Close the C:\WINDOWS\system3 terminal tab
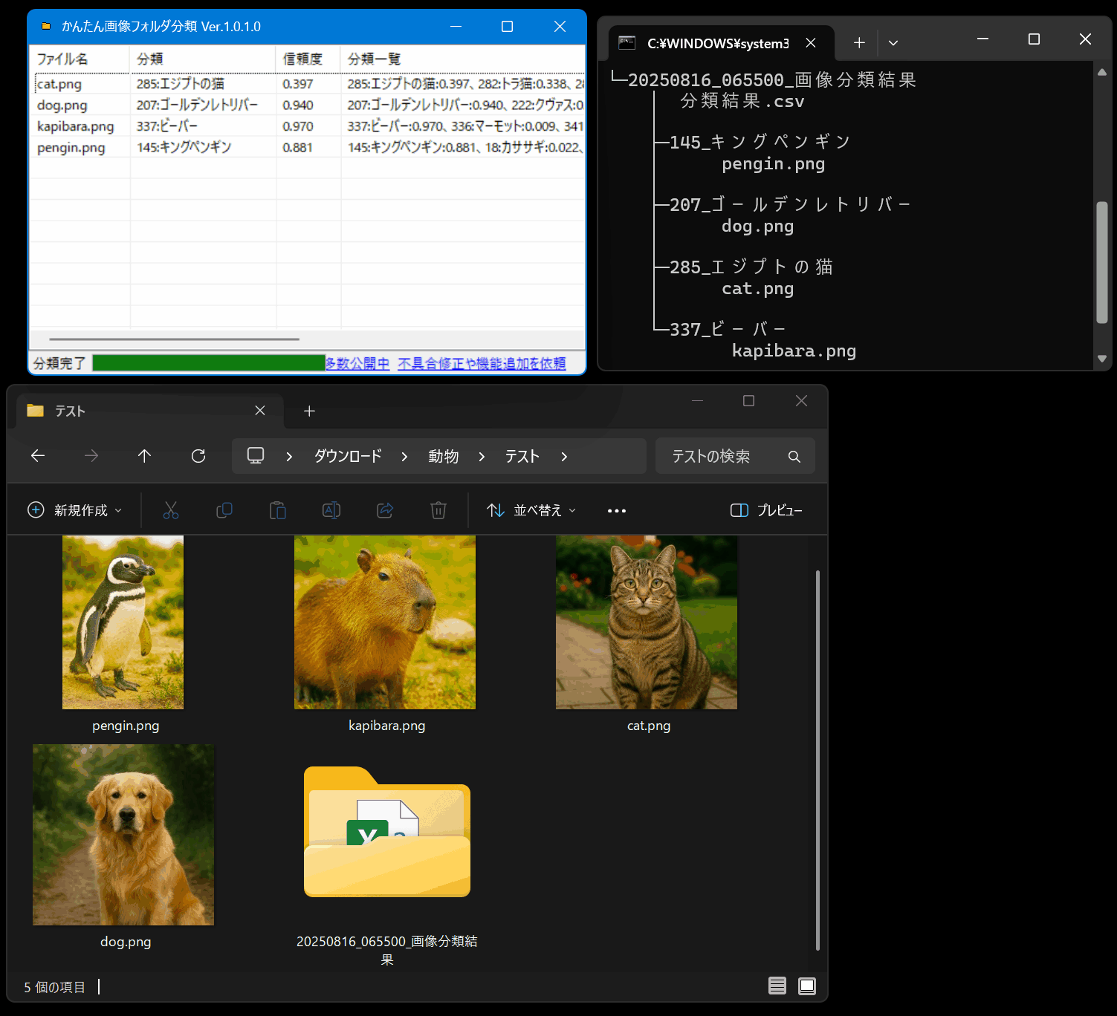This screenshot has width=1117, height=1016. (x=811, y=43)
